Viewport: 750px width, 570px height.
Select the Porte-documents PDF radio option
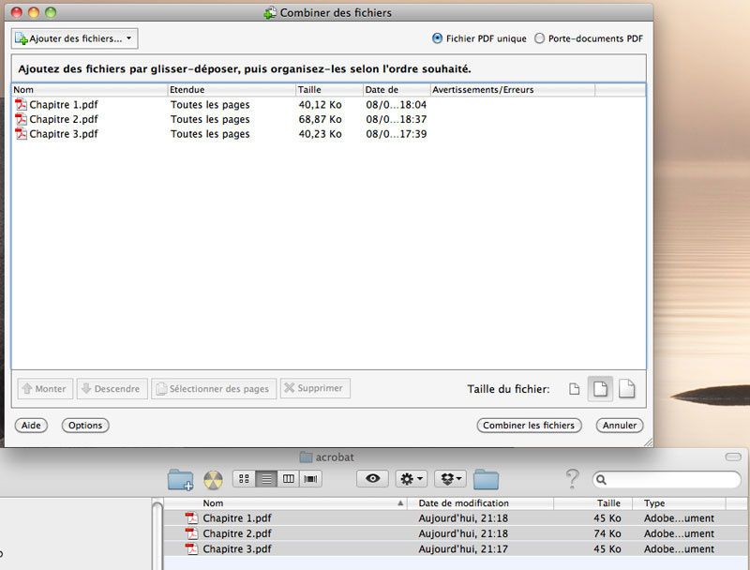click(x=539, y=38)
